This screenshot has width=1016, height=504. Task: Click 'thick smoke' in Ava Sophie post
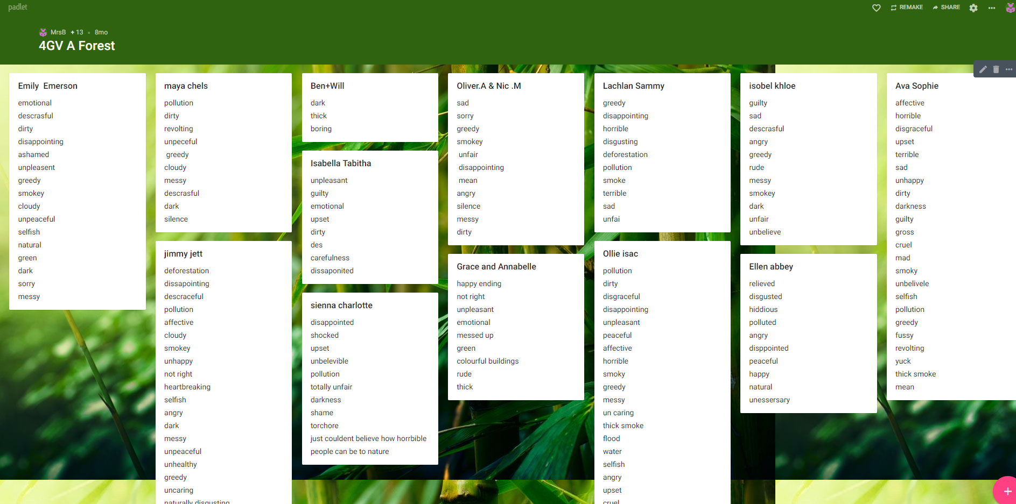915,374
